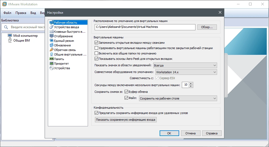Select the Рабочая область monitor icon
The width and height of the screenshot is (269, 147).
[x=51, y=23]
